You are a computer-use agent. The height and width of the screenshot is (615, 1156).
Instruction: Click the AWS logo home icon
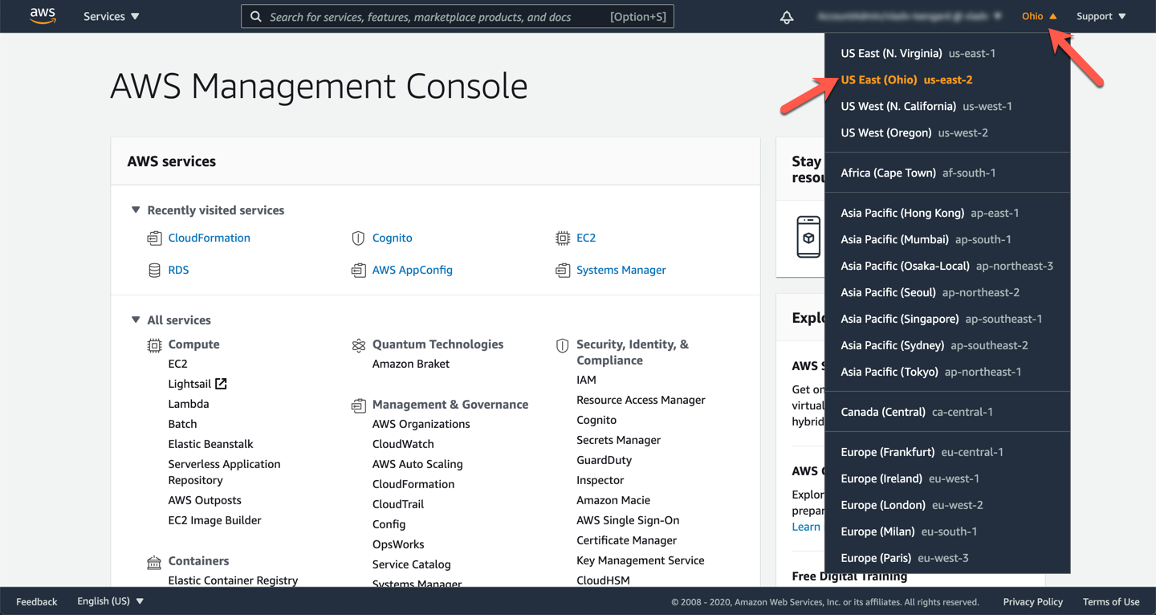43,16
